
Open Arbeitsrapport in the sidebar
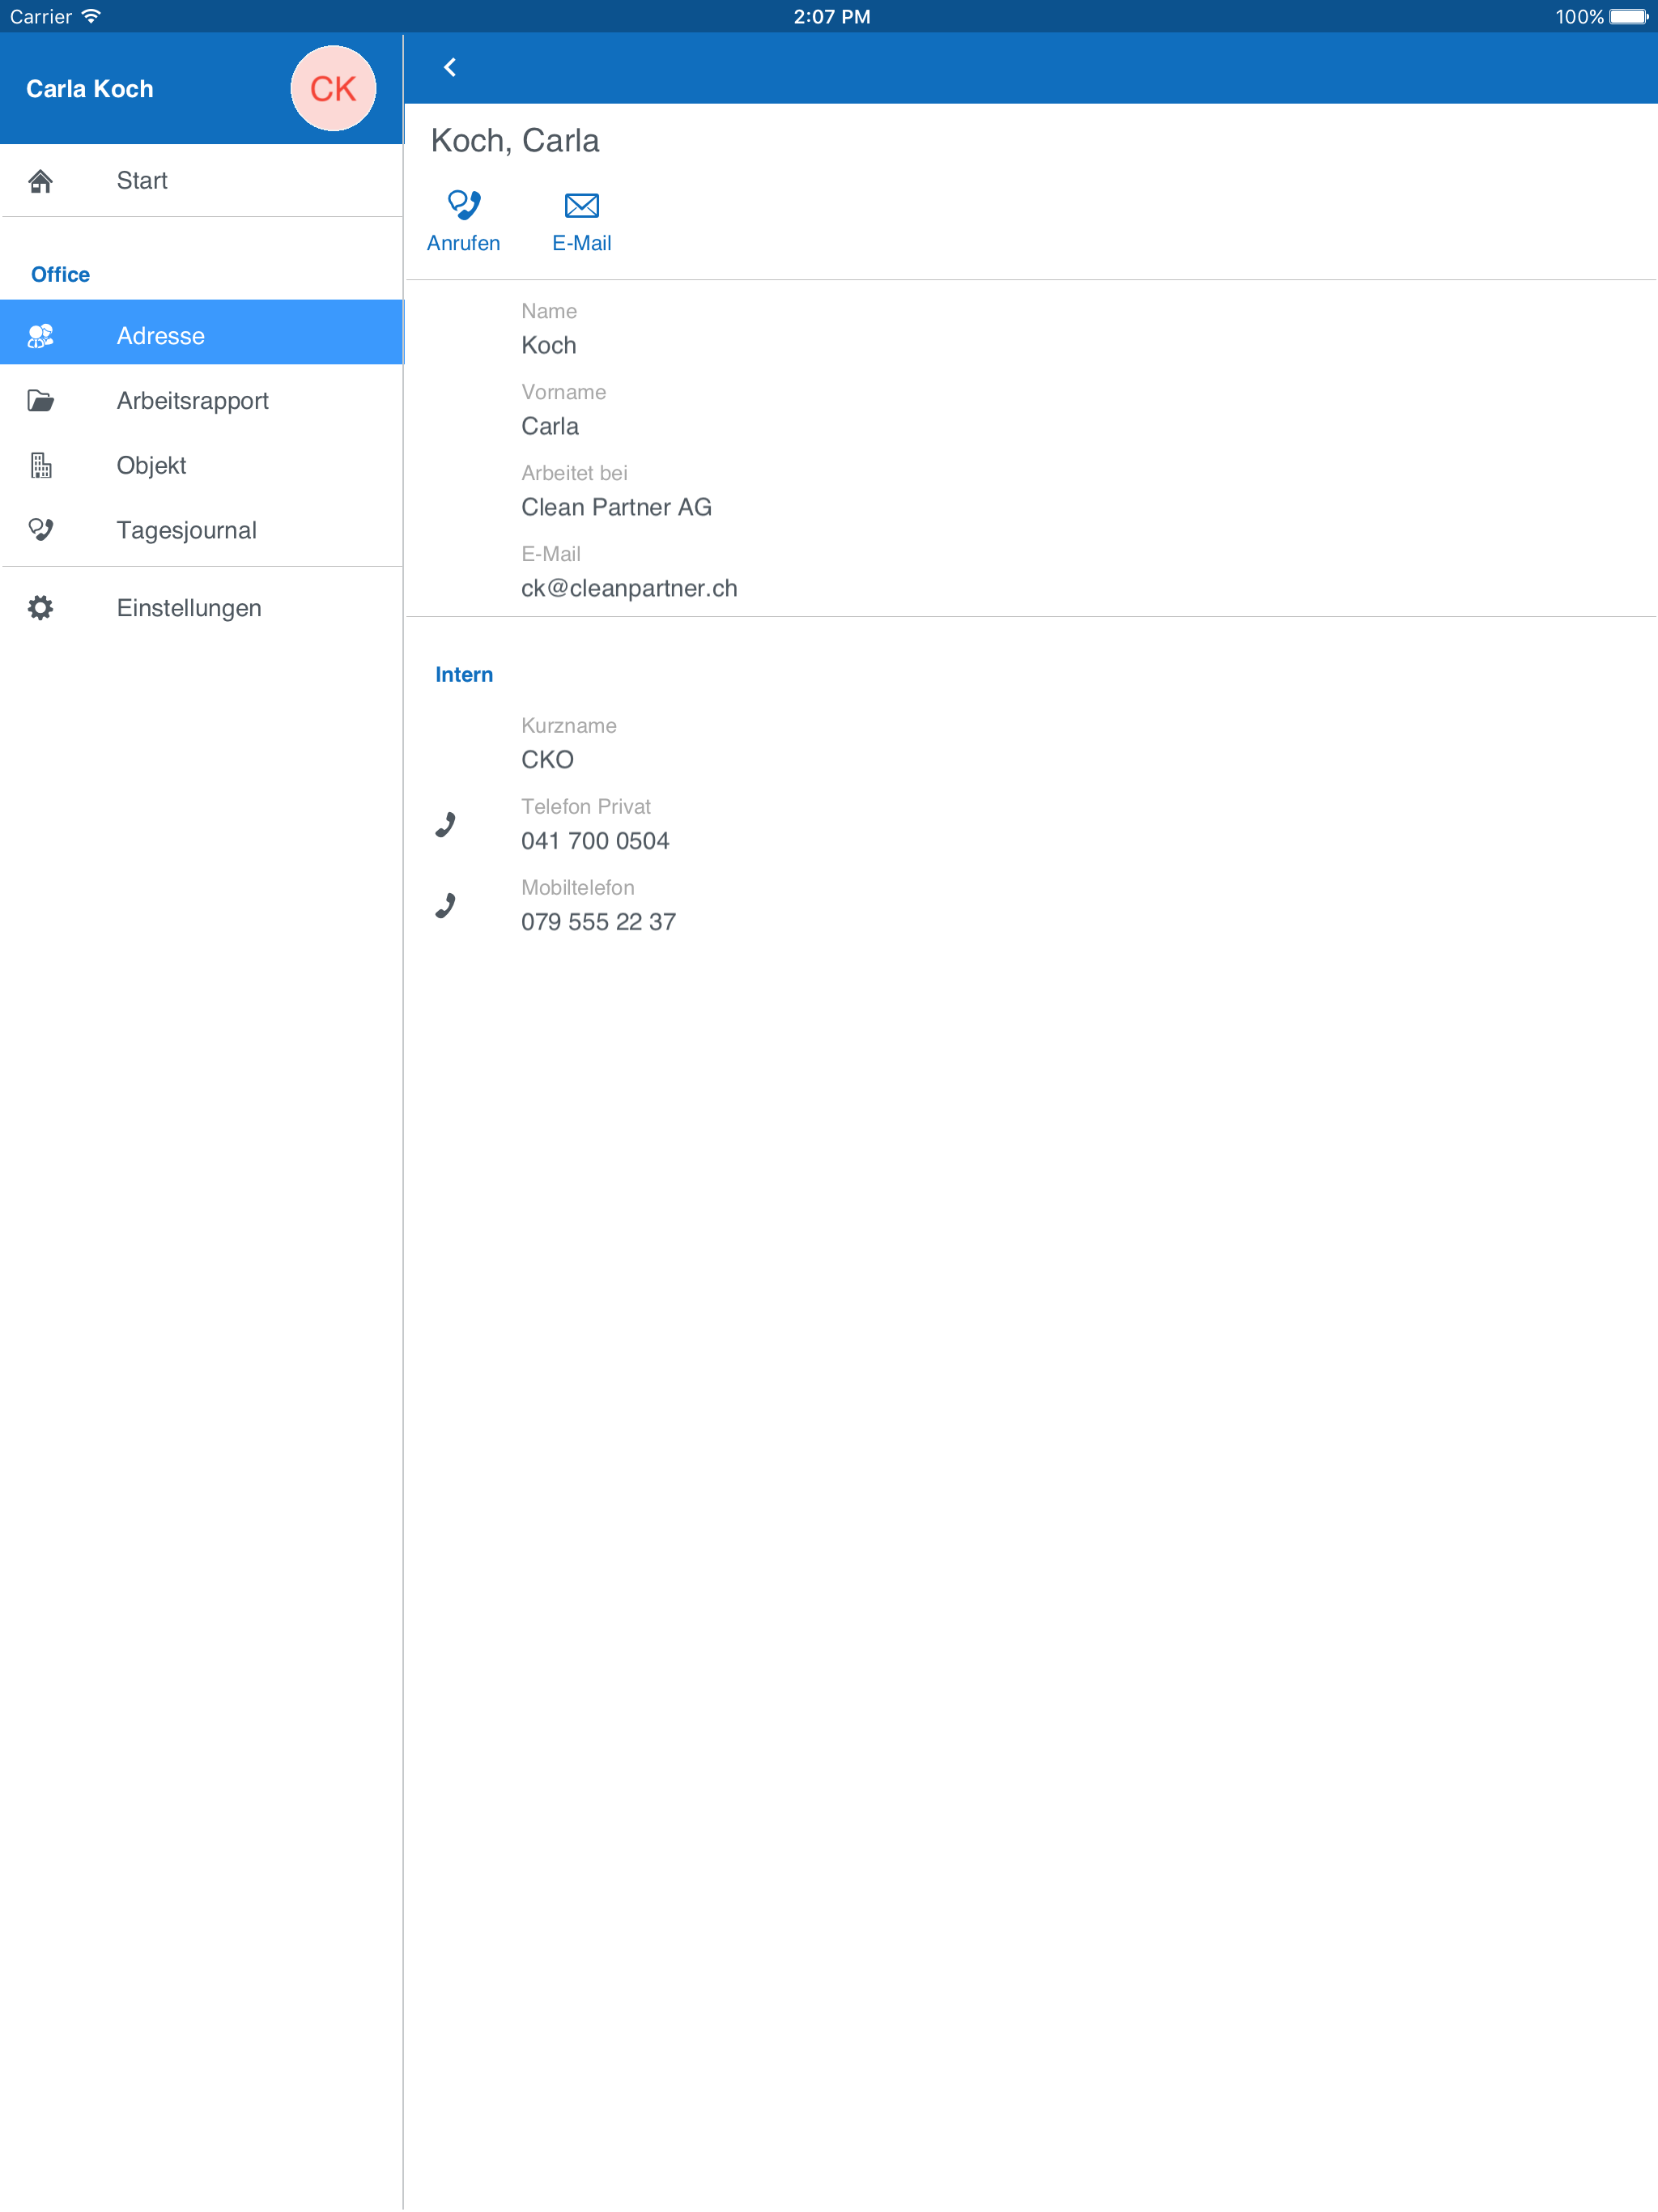tap(202, 401)
